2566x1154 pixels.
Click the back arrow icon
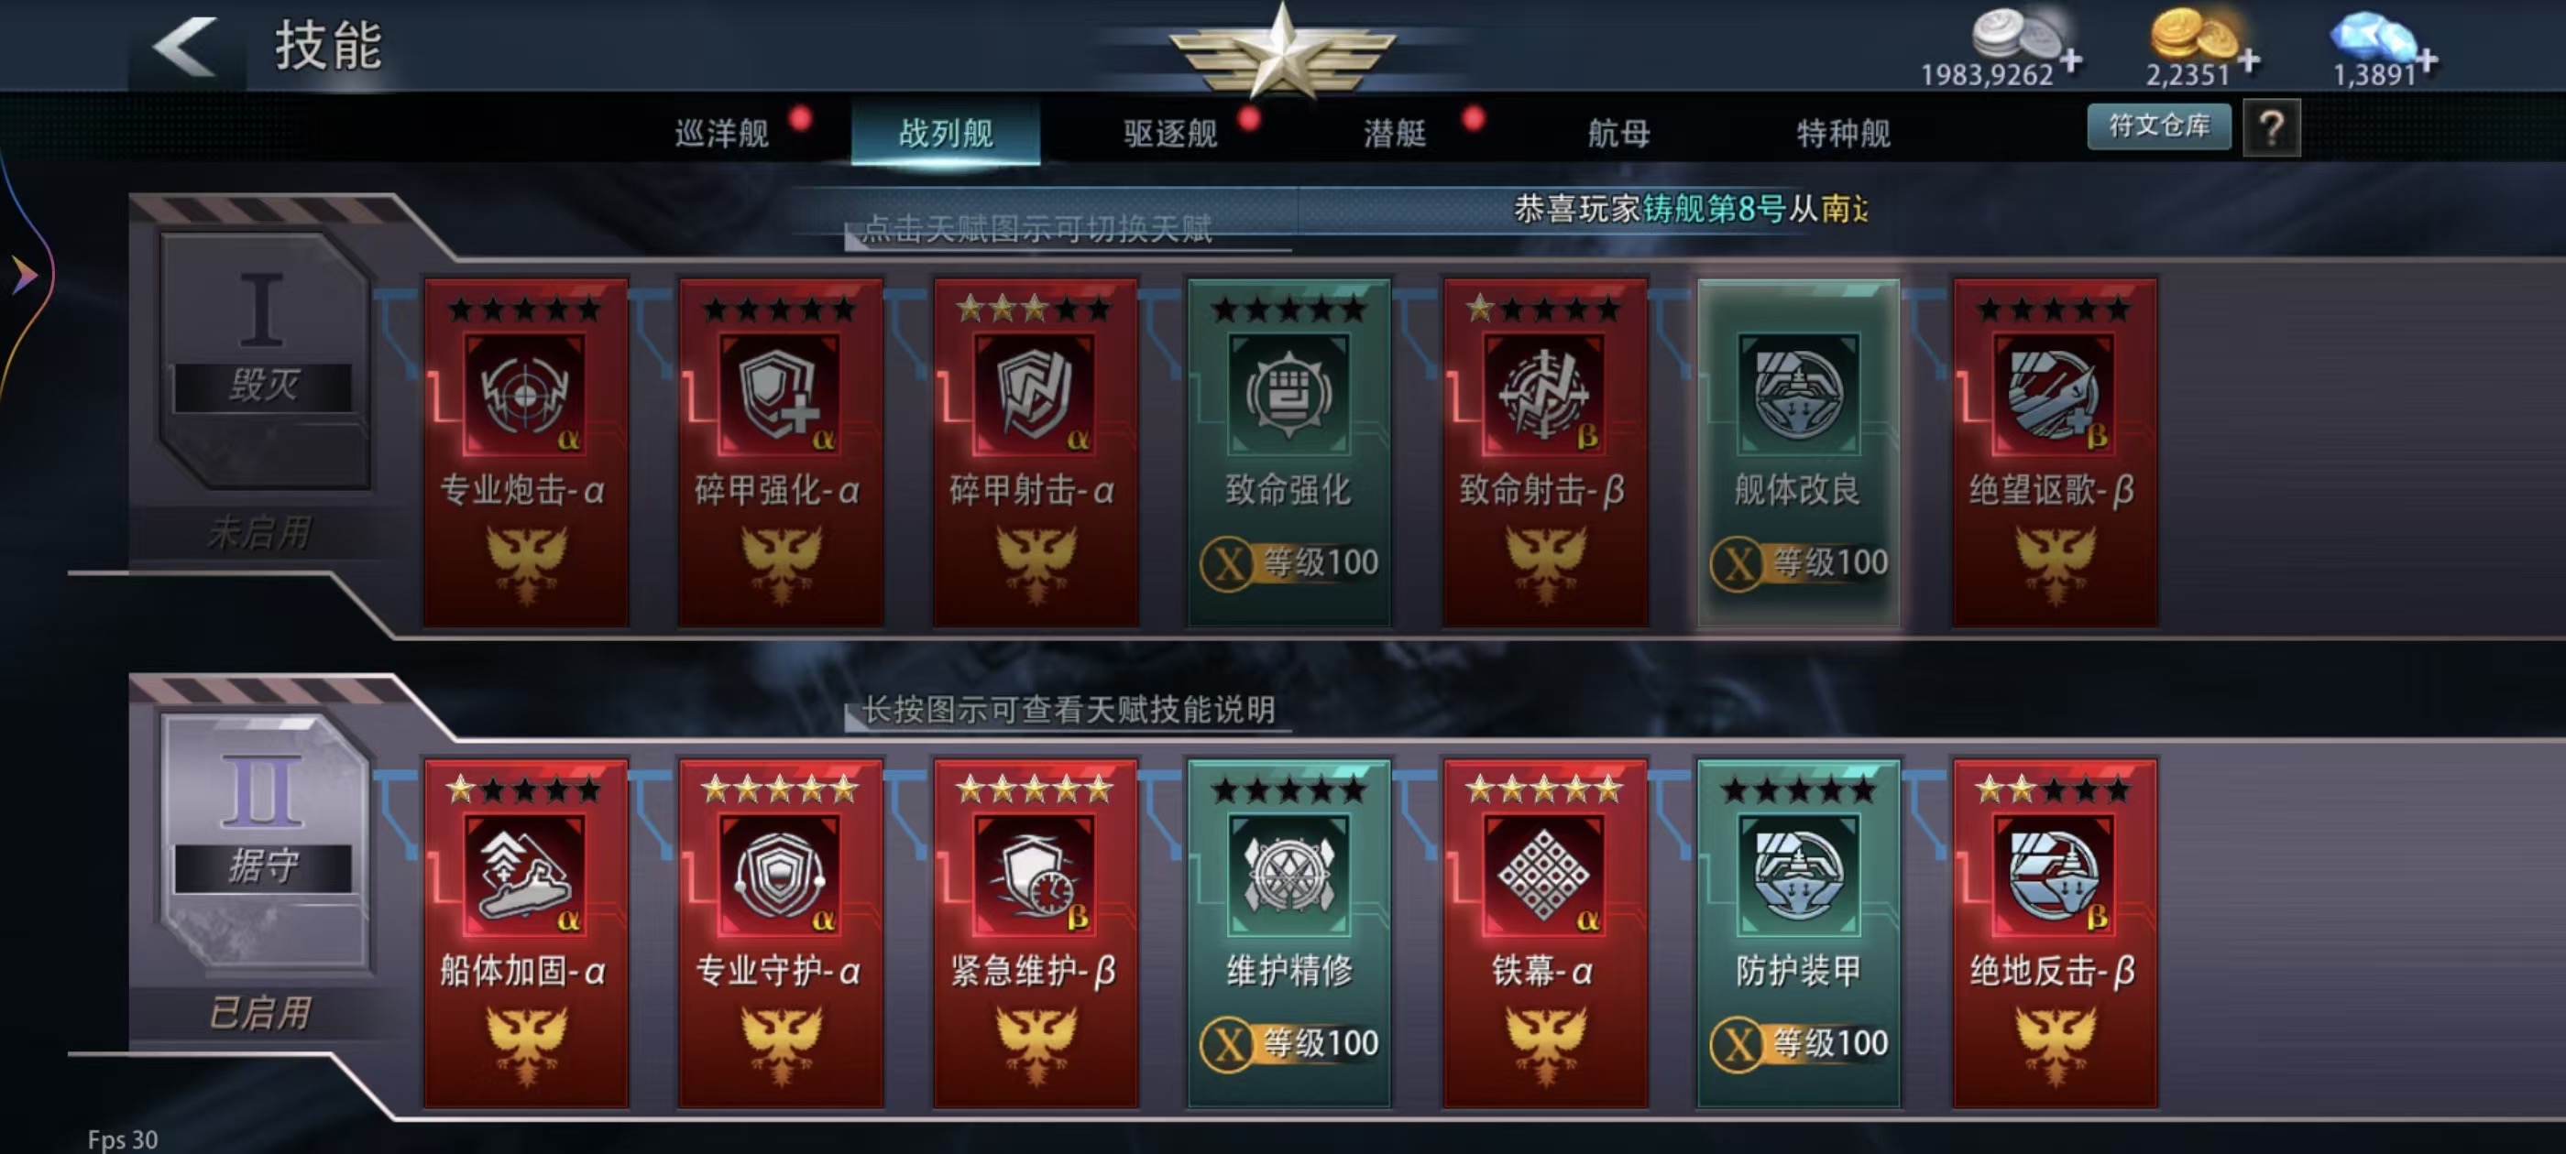pos(185,46)
